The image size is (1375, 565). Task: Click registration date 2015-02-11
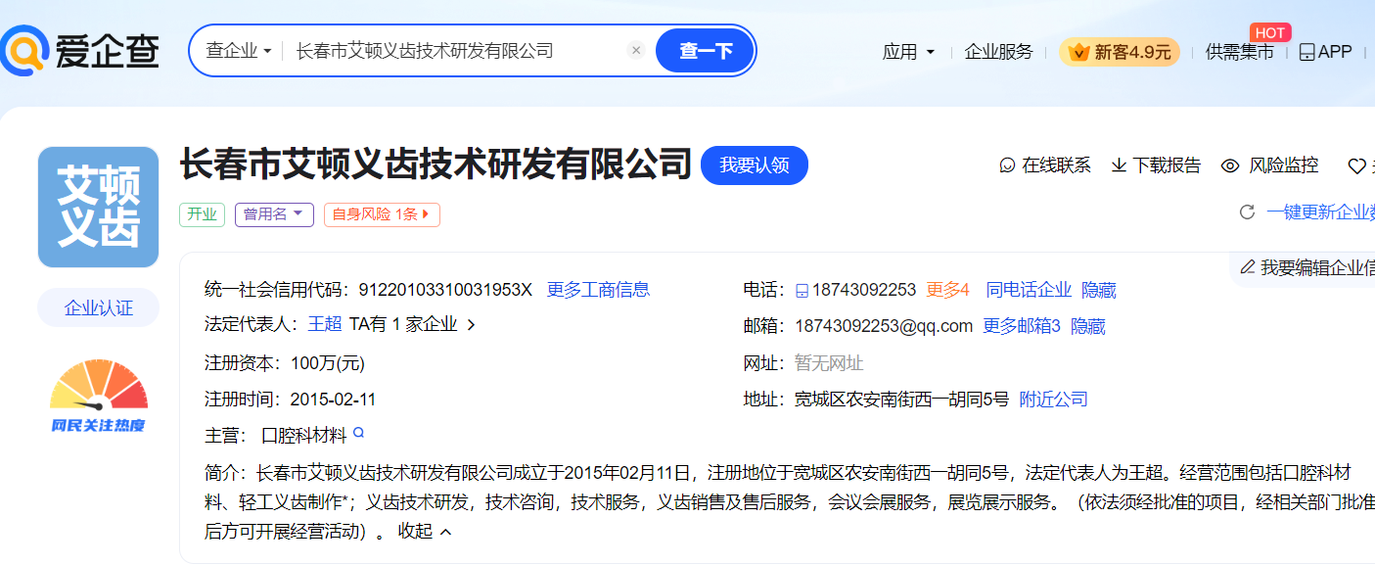tap(333, 400)
